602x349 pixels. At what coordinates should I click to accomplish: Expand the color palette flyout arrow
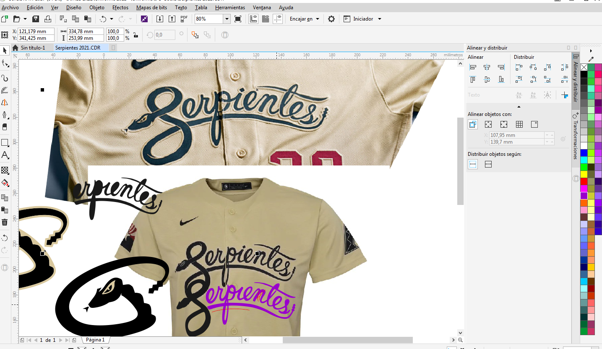tap(591, 51)
